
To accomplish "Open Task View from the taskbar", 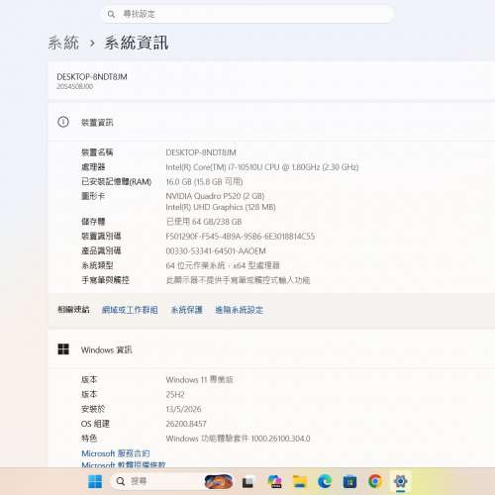I will [x=247, y=482].
